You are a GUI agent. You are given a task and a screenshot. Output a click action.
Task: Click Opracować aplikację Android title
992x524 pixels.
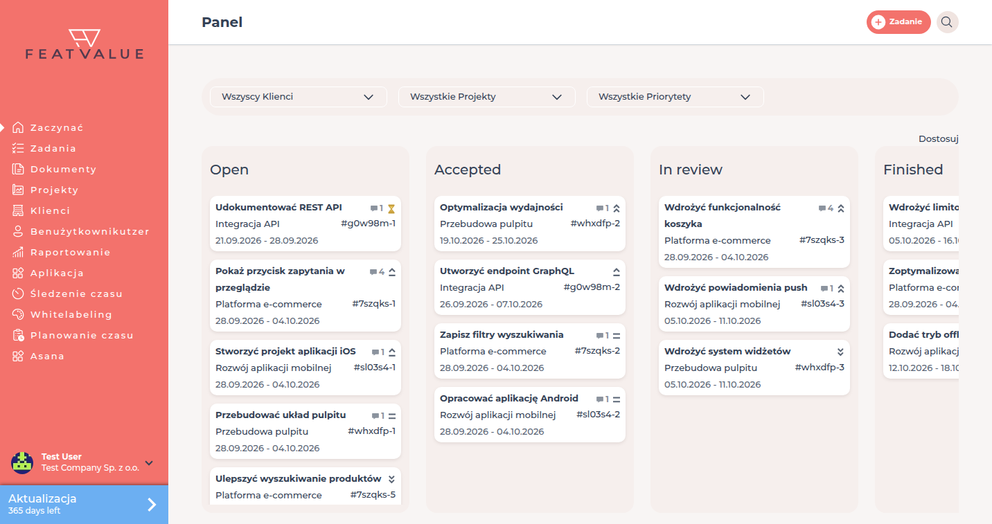[x=509, y=398]
